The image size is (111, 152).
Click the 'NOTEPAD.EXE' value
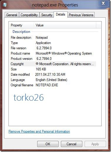coord(47,85)
